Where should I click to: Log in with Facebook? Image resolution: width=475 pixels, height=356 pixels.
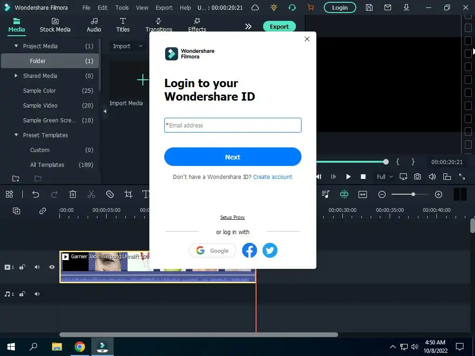[x=249, y=250]
